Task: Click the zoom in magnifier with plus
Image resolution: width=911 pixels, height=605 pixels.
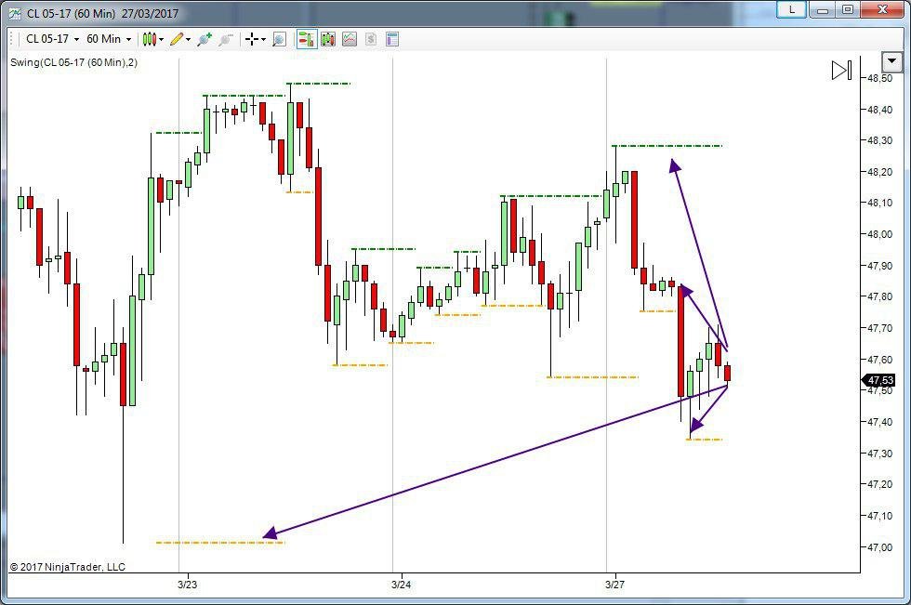Action: pos(205,39)
